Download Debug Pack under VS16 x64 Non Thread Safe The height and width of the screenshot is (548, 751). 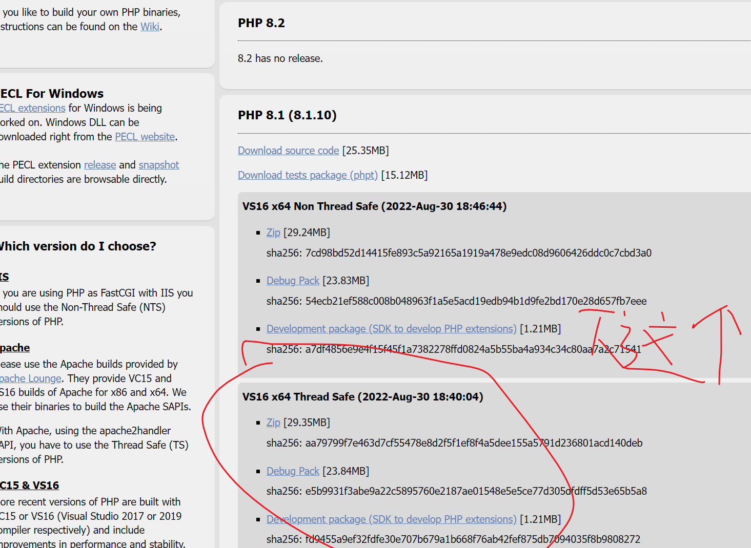293,281
